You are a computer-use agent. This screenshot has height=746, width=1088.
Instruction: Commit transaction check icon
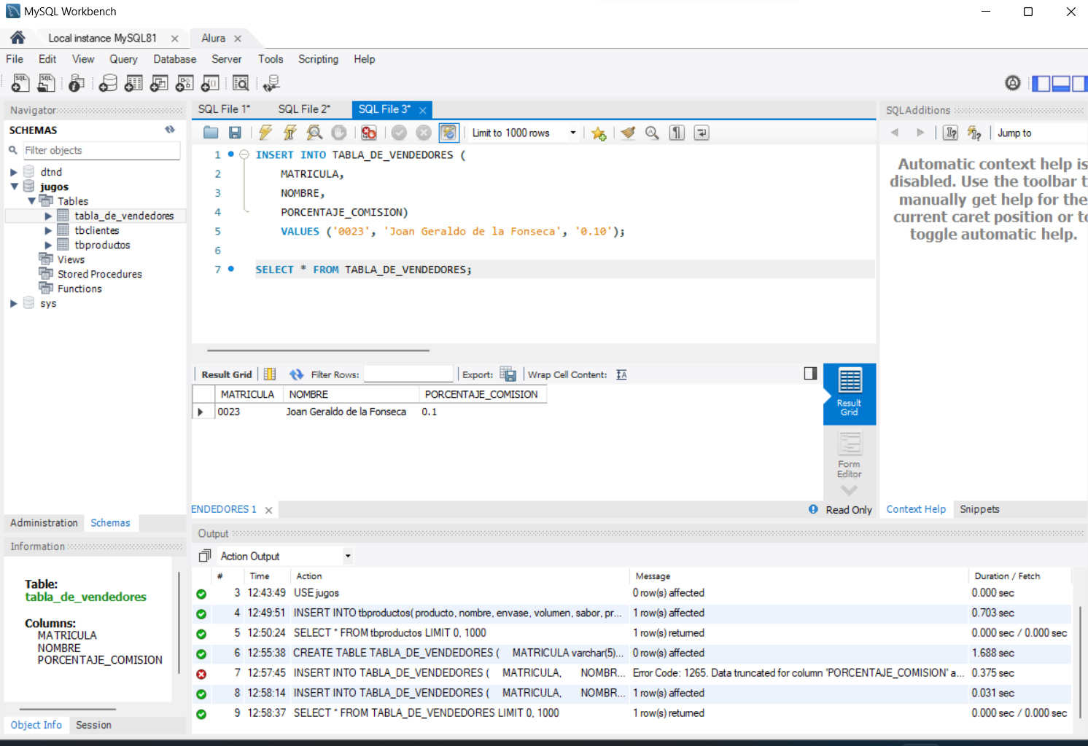399,133
